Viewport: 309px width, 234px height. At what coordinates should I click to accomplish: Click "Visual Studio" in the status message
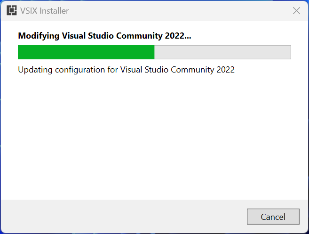(144, 70)
